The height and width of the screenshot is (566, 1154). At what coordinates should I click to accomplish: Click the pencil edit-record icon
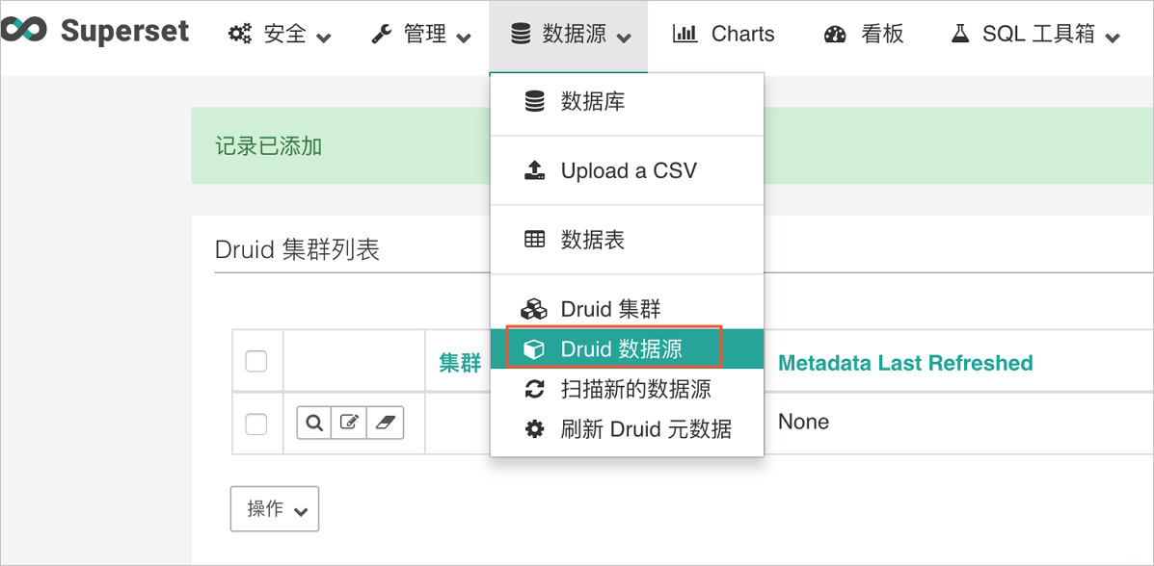pos(349,423)
